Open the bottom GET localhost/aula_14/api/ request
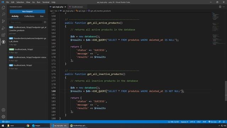227x128 pixels. point(28,67)
